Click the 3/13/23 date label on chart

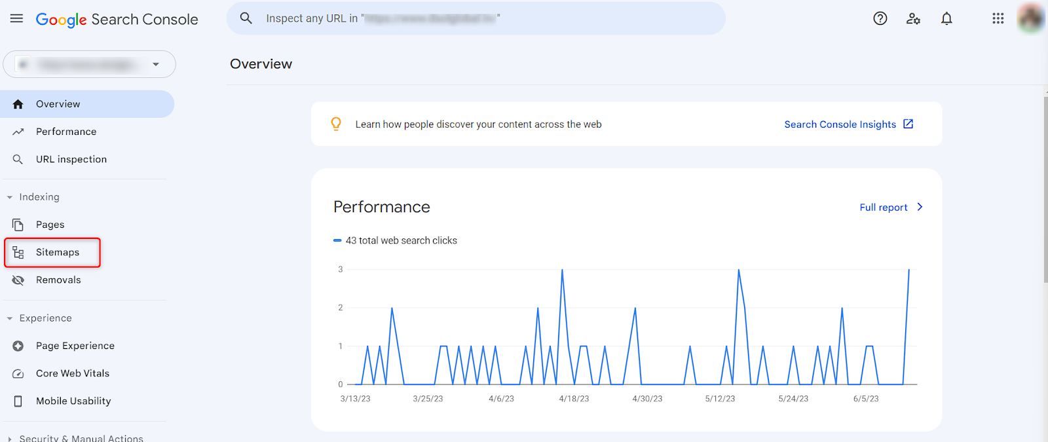pyautogui.click(x=355, y=399)
